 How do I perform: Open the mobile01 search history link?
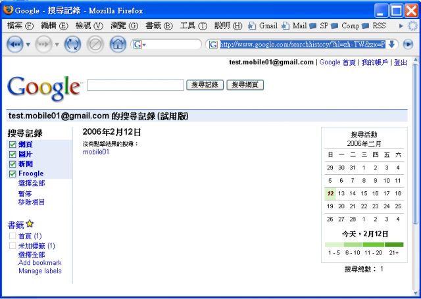(96, 152)
